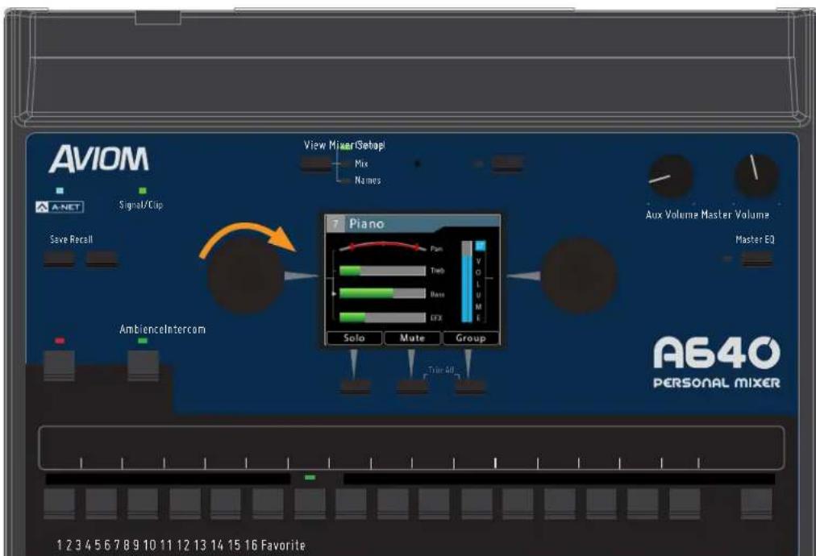The height and width of the screenshot is (556, 816).
Task: Select the Mute soft label on display
Action: 412,338
